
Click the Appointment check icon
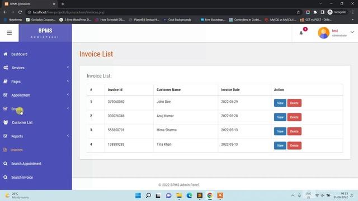point(6,95)
